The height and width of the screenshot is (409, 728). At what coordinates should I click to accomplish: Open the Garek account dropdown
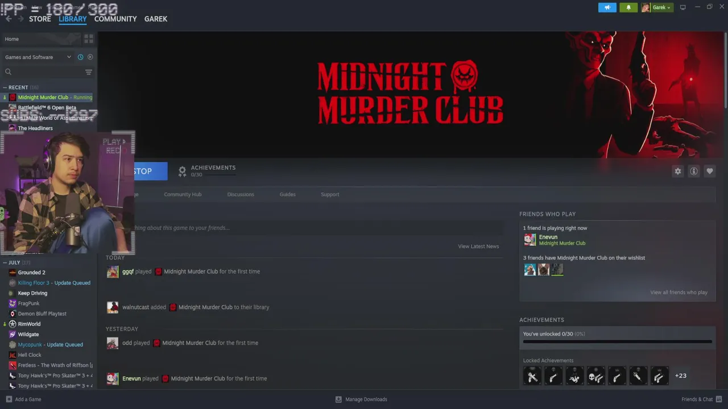pyautogui.click(x=657, y=7)
